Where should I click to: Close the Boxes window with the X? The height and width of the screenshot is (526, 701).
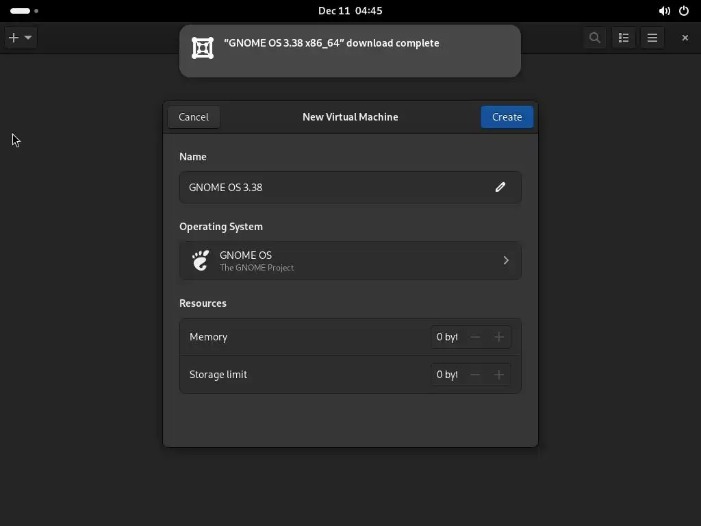pyautogui.click(x=685, y=38)
